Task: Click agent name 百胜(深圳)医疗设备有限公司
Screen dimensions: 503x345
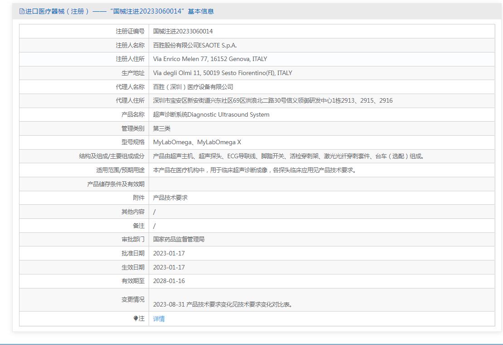Action: pos(193,87)
